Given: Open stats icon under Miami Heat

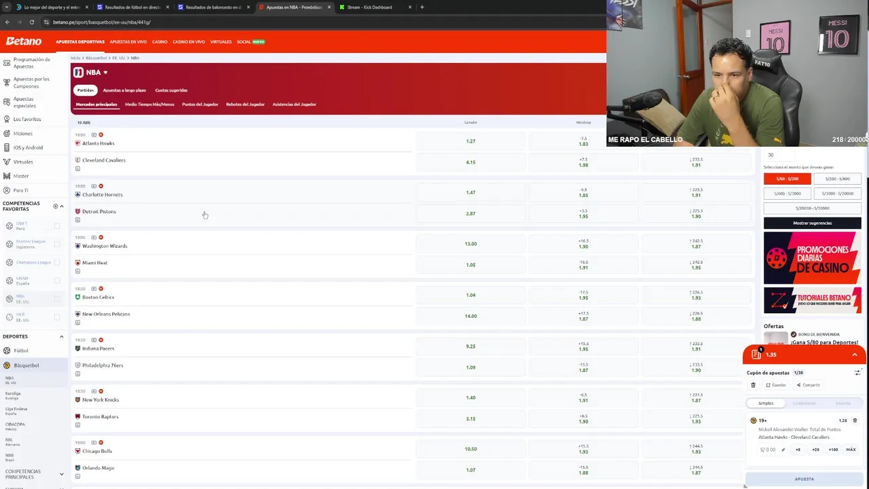Looking at the screenshot, I should pyautogui.click(x=77, y=271).
